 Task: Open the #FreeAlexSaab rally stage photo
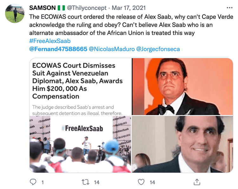[80, 144]
